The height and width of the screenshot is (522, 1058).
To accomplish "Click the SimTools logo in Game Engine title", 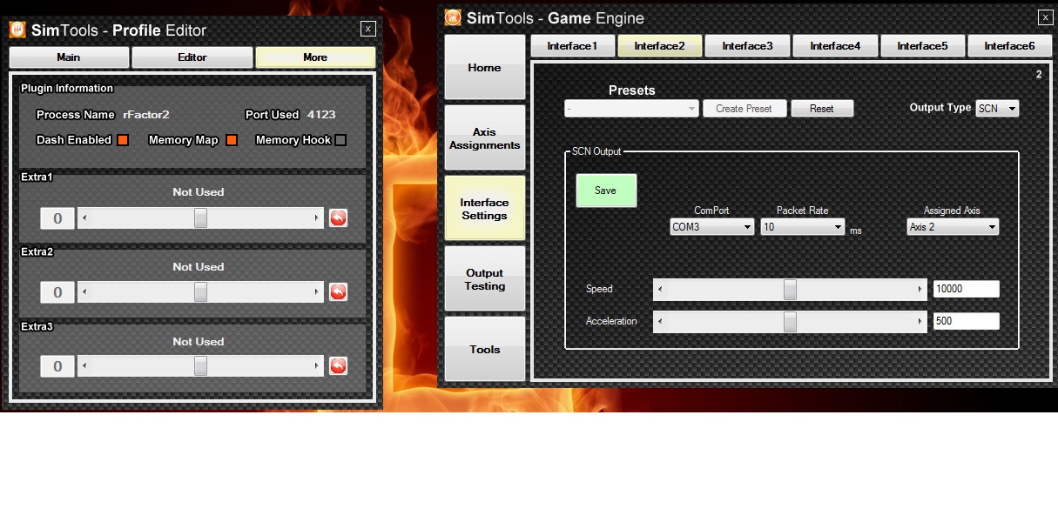I will pos(453,17).
